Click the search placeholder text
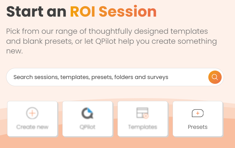Screen dimensions: 235x148 point(91,77)
